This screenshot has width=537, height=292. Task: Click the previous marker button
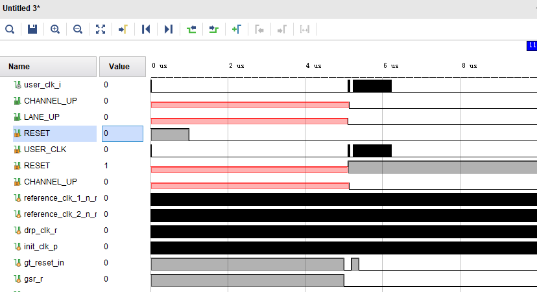(259, 30)
